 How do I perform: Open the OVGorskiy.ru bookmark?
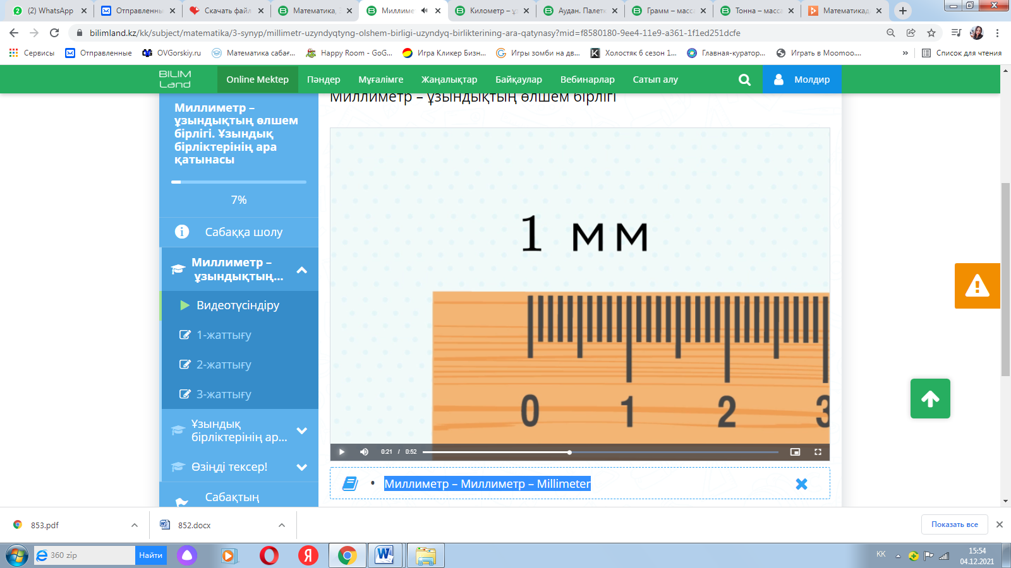click(x=171, y=53)
